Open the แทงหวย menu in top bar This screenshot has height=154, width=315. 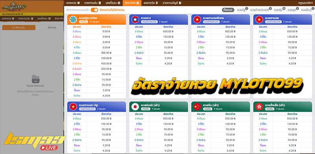click(73, 3)
